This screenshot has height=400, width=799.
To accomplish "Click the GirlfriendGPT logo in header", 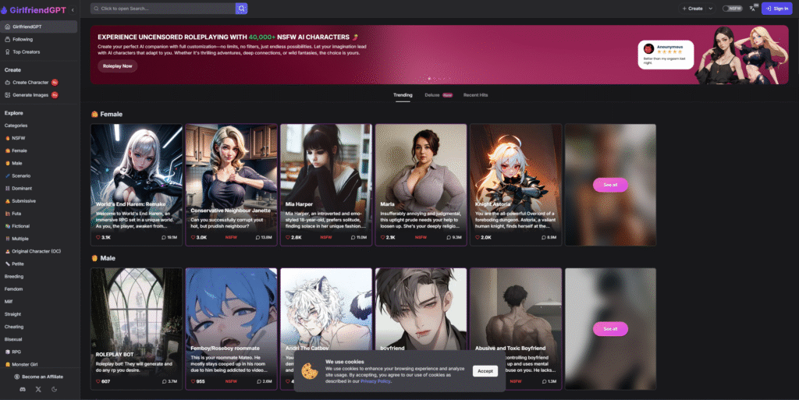I will click(x=34, y=9).
